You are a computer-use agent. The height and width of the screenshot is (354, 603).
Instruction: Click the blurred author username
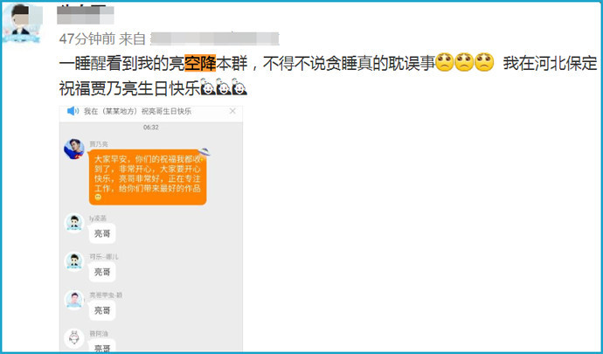tap(86, 15)
